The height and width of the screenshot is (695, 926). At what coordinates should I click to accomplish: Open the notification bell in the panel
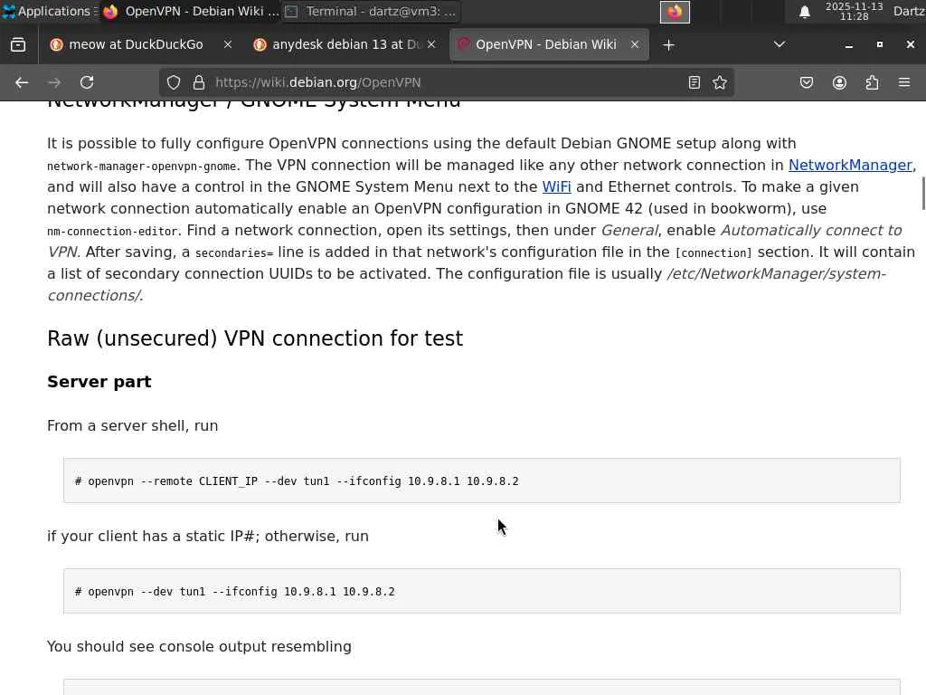click(x=804, y=12)
